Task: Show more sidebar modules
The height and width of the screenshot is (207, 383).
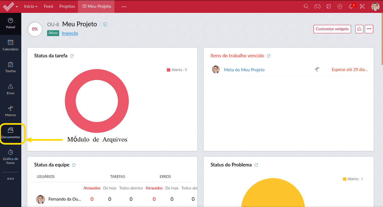Action: [11, 179]
